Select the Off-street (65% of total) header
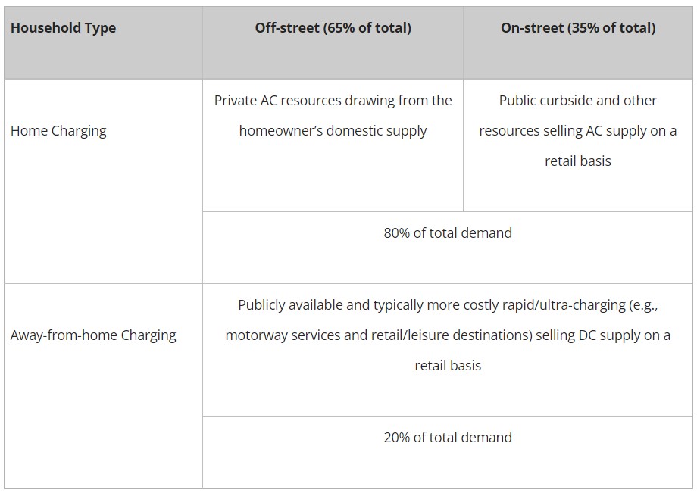This screenshot has width=697, height=493. tap(333, 28)
